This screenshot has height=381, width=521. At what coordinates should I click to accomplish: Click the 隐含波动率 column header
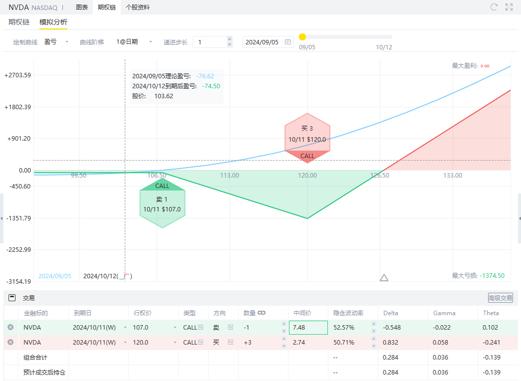[x=348, y=313]
